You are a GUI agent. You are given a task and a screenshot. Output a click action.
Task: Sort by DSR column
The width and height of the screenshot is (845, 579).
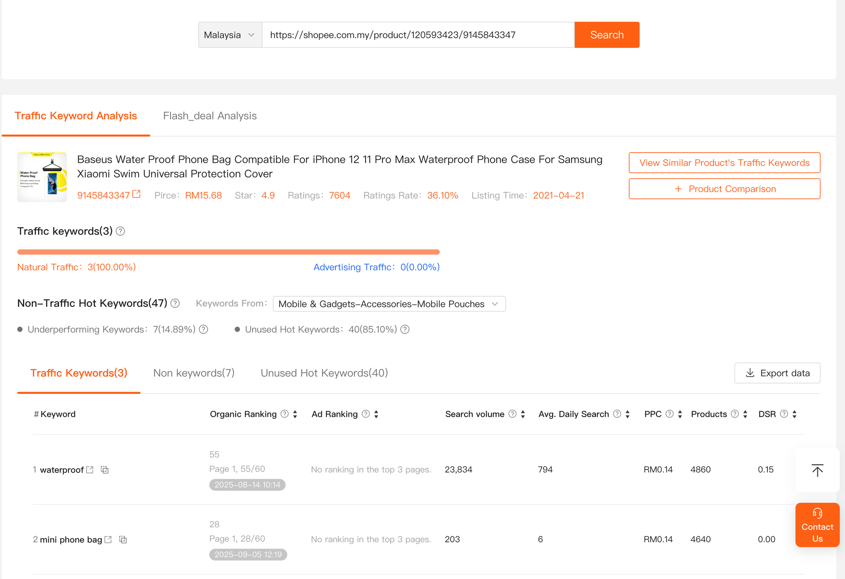tap(795, 414)
